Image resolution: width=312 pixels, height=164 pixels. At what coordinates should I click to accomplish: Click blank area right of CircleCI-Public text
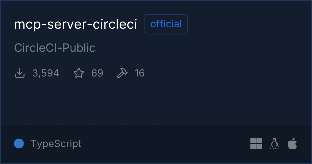[192, 48]
